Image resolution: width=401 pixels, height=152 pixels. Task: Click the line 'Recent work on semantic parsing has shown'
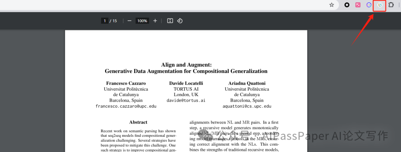pyautogui.click(x=138, y=131)
